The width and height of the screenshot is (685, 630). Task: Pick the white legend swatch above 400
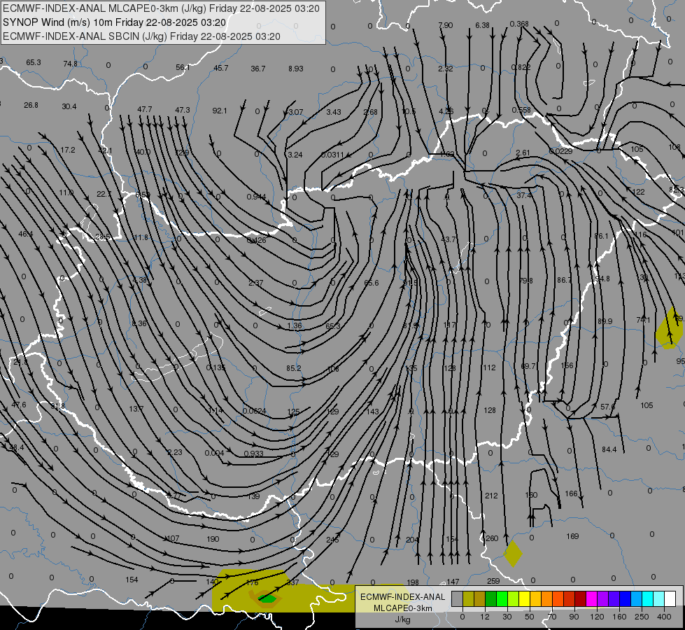click(670, 599)
